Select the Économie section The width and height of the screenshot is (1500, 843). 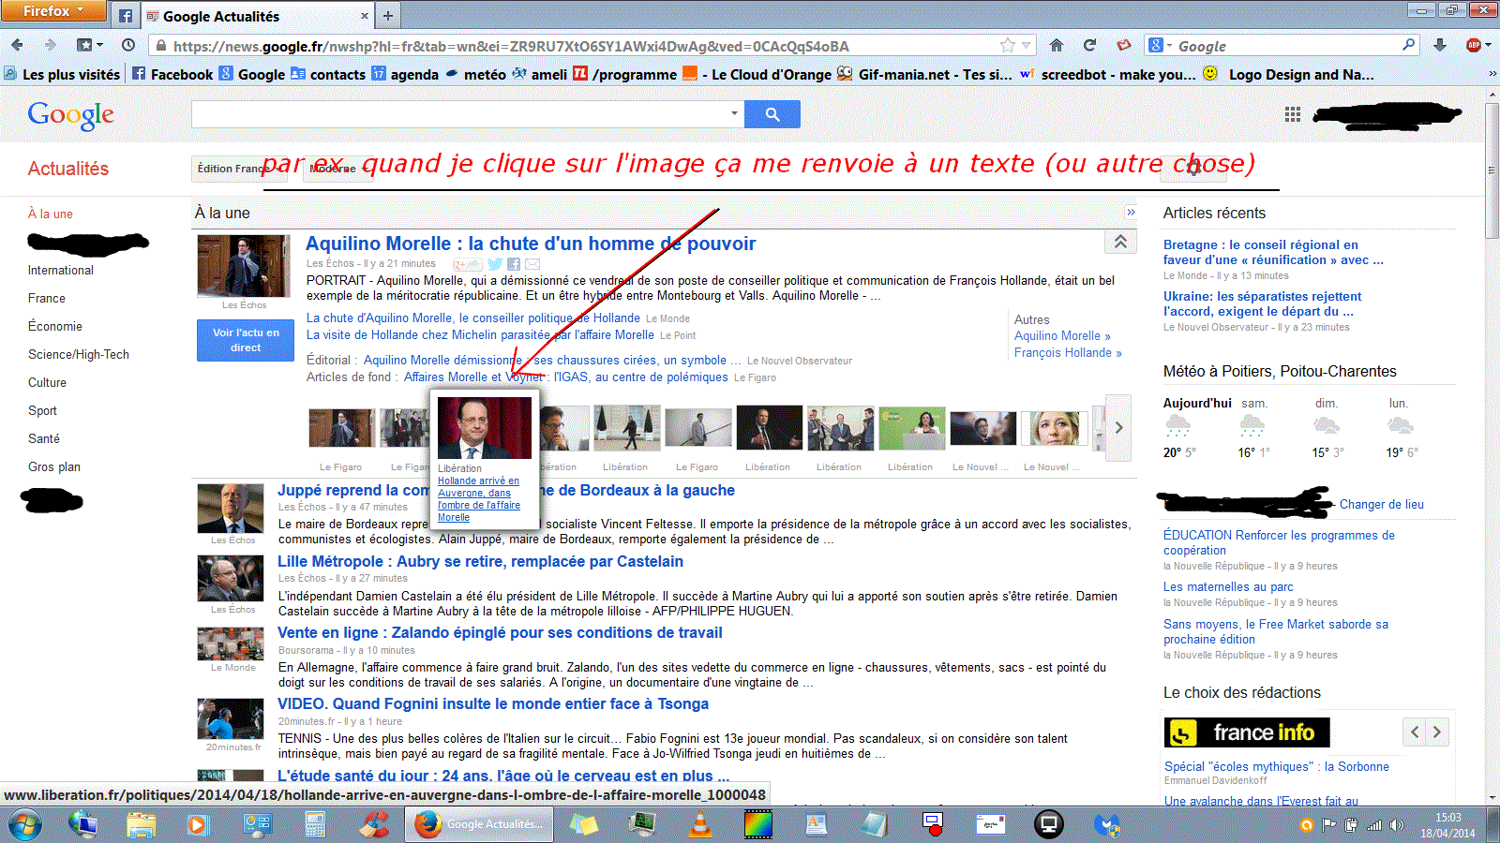55,326
